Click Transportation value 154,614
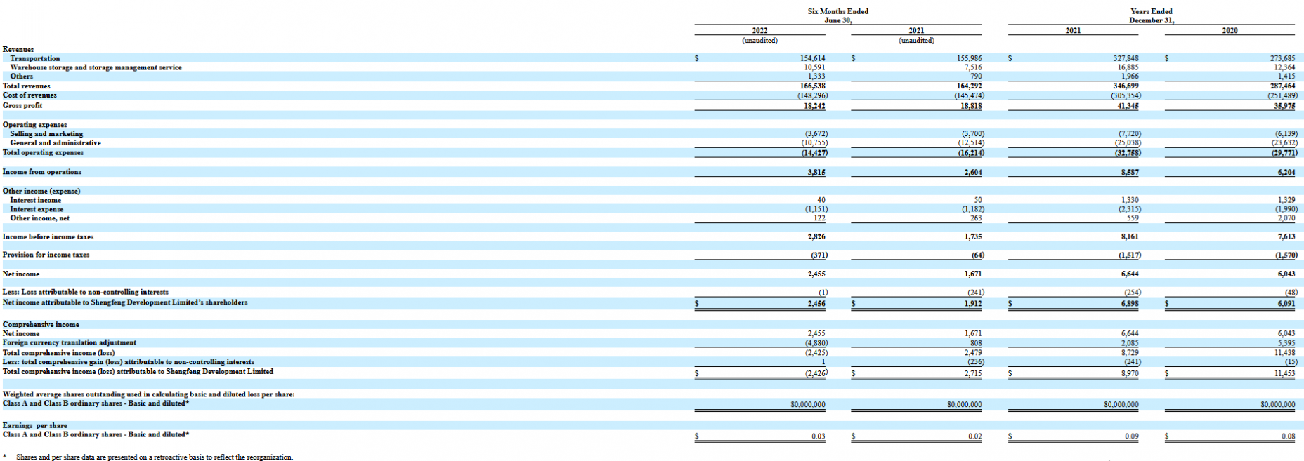This screenshot has width=1304, height=461. click(813, 58)
